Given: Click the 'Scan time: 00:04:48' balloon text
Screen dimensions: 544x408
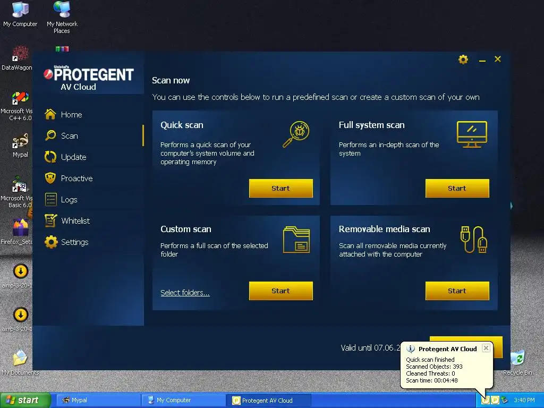Looking at the screenshot, I should coord(431,380).
